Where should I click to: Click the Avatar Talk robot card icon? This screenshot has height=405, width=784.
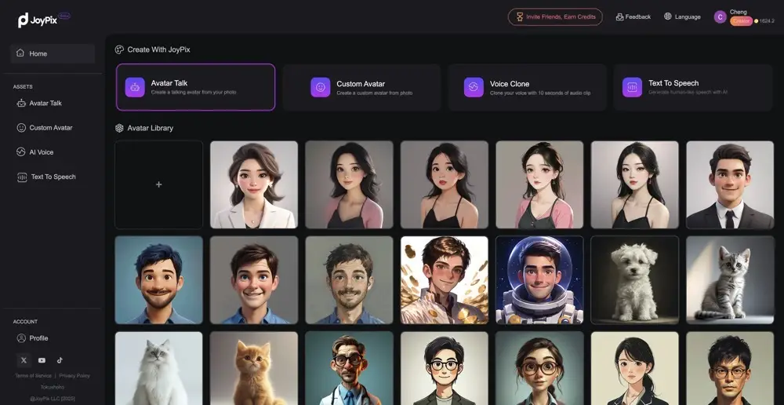[x=135, y=87]
